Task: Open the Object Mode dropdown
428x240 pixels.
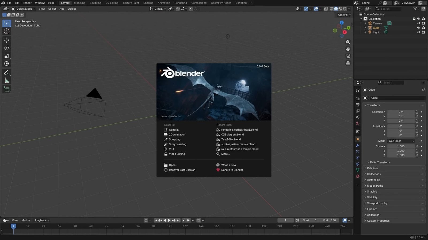Action: (24, 9)
